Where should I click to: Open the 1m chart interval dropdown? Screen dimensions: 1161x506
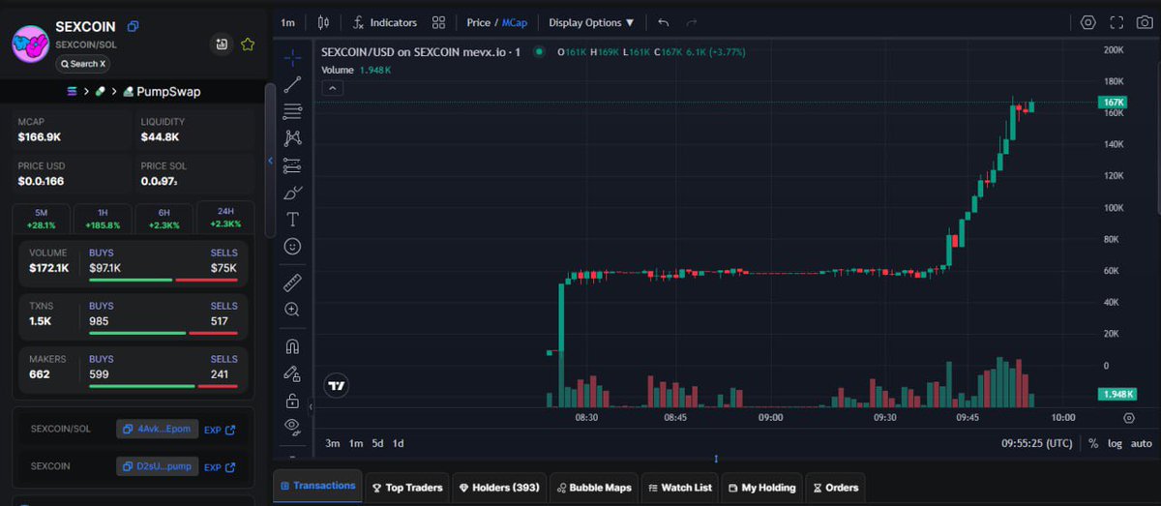click(288, 22)
